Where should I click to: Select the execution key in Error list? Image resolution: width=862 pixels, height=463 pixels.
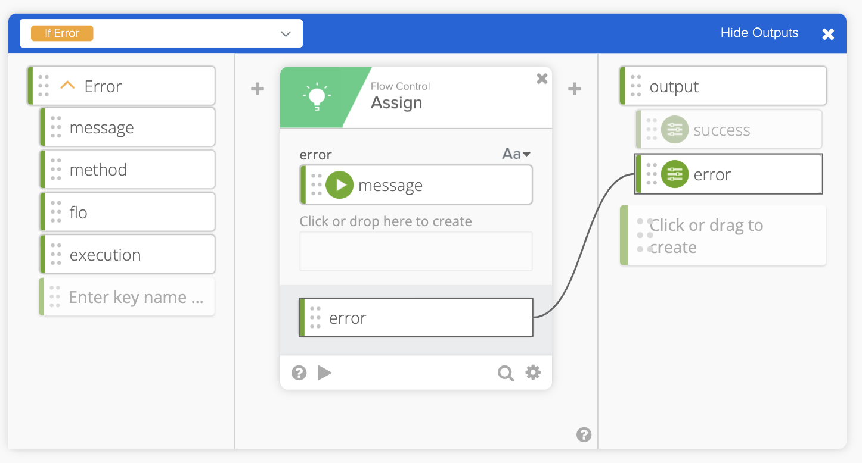click(127, 255)
